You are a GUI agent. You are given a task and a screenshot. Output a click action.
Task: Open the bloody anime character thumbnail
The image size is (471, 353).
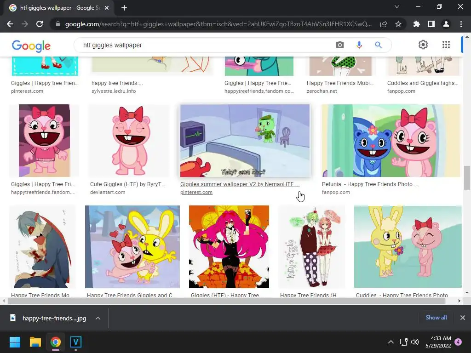pos(42,247)
